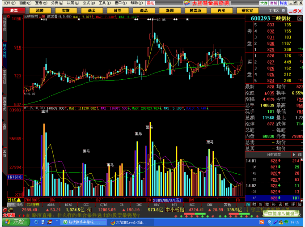
Task: Click the play arrow beside 分时成交
Action: click(294, 155)
